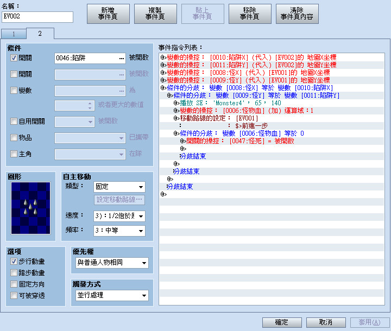Open the 自主移動 類型 dropdown
Viewport: 391px width, 331px height.
coord(119,187)
